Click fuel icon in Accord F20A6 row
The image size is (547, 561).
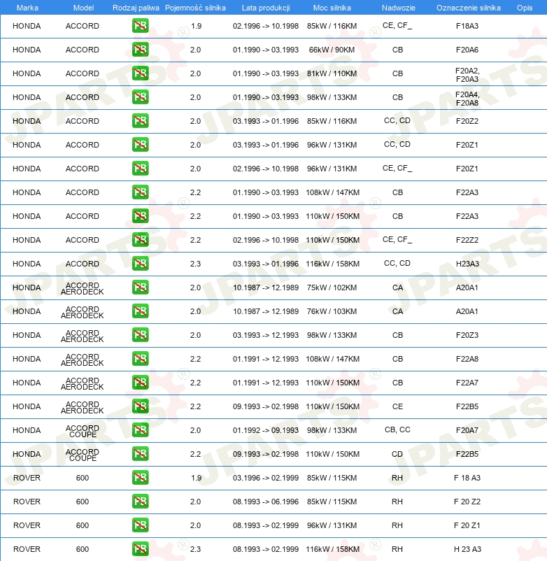tap(140, 50)
